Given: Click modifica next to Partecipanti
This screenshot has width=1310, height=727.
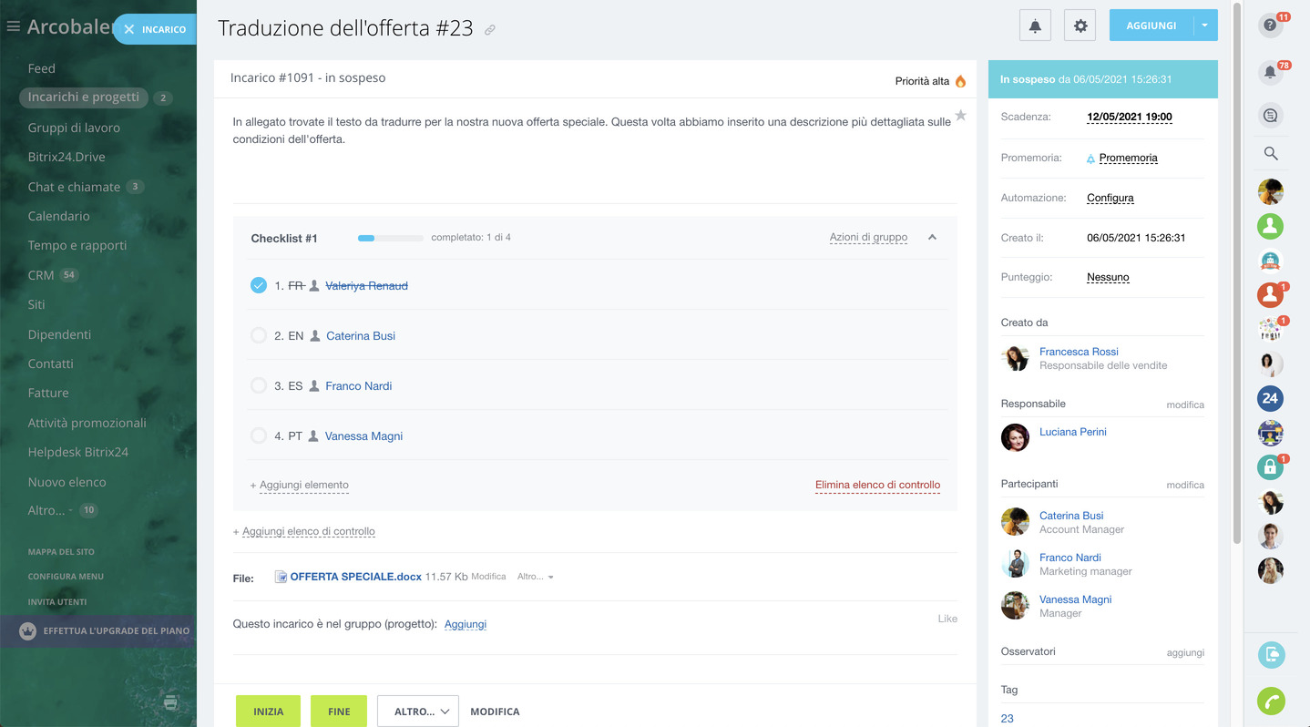Looking at the screenshot, I should (x=1185, y=485).
